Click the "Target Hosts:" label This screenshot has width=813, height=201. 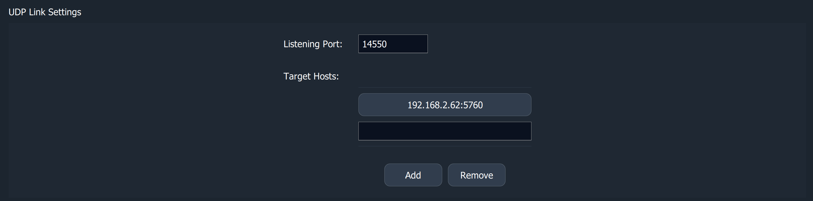(311, 76)
